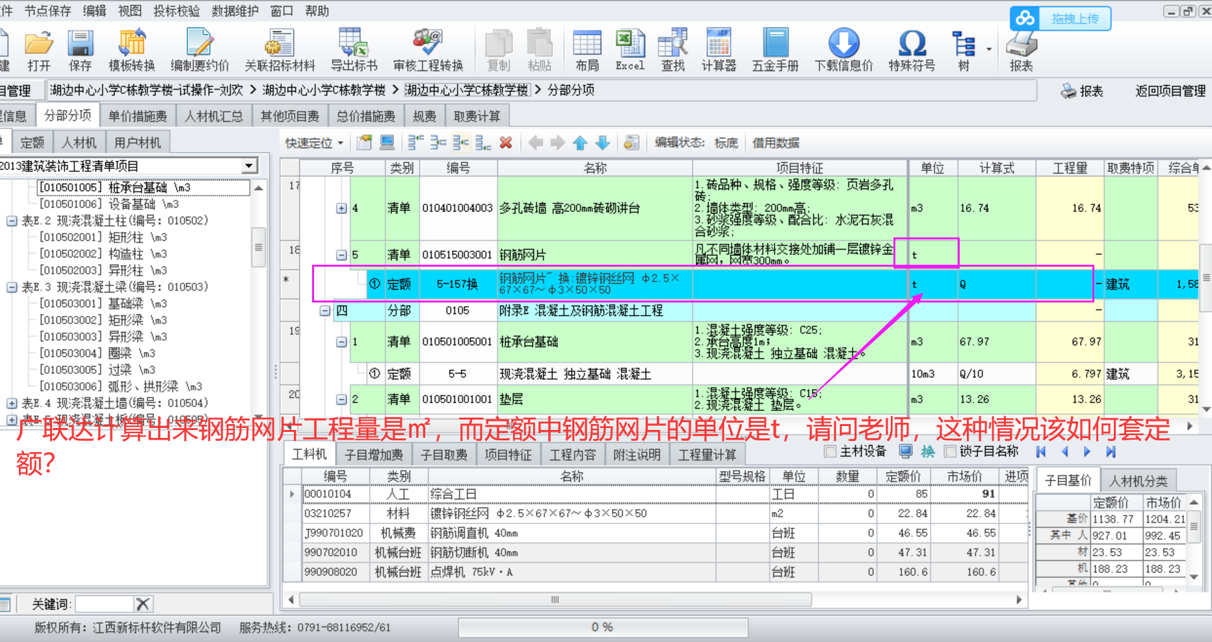
Task: Open the 查找 search tool
Action: (673, 50)
